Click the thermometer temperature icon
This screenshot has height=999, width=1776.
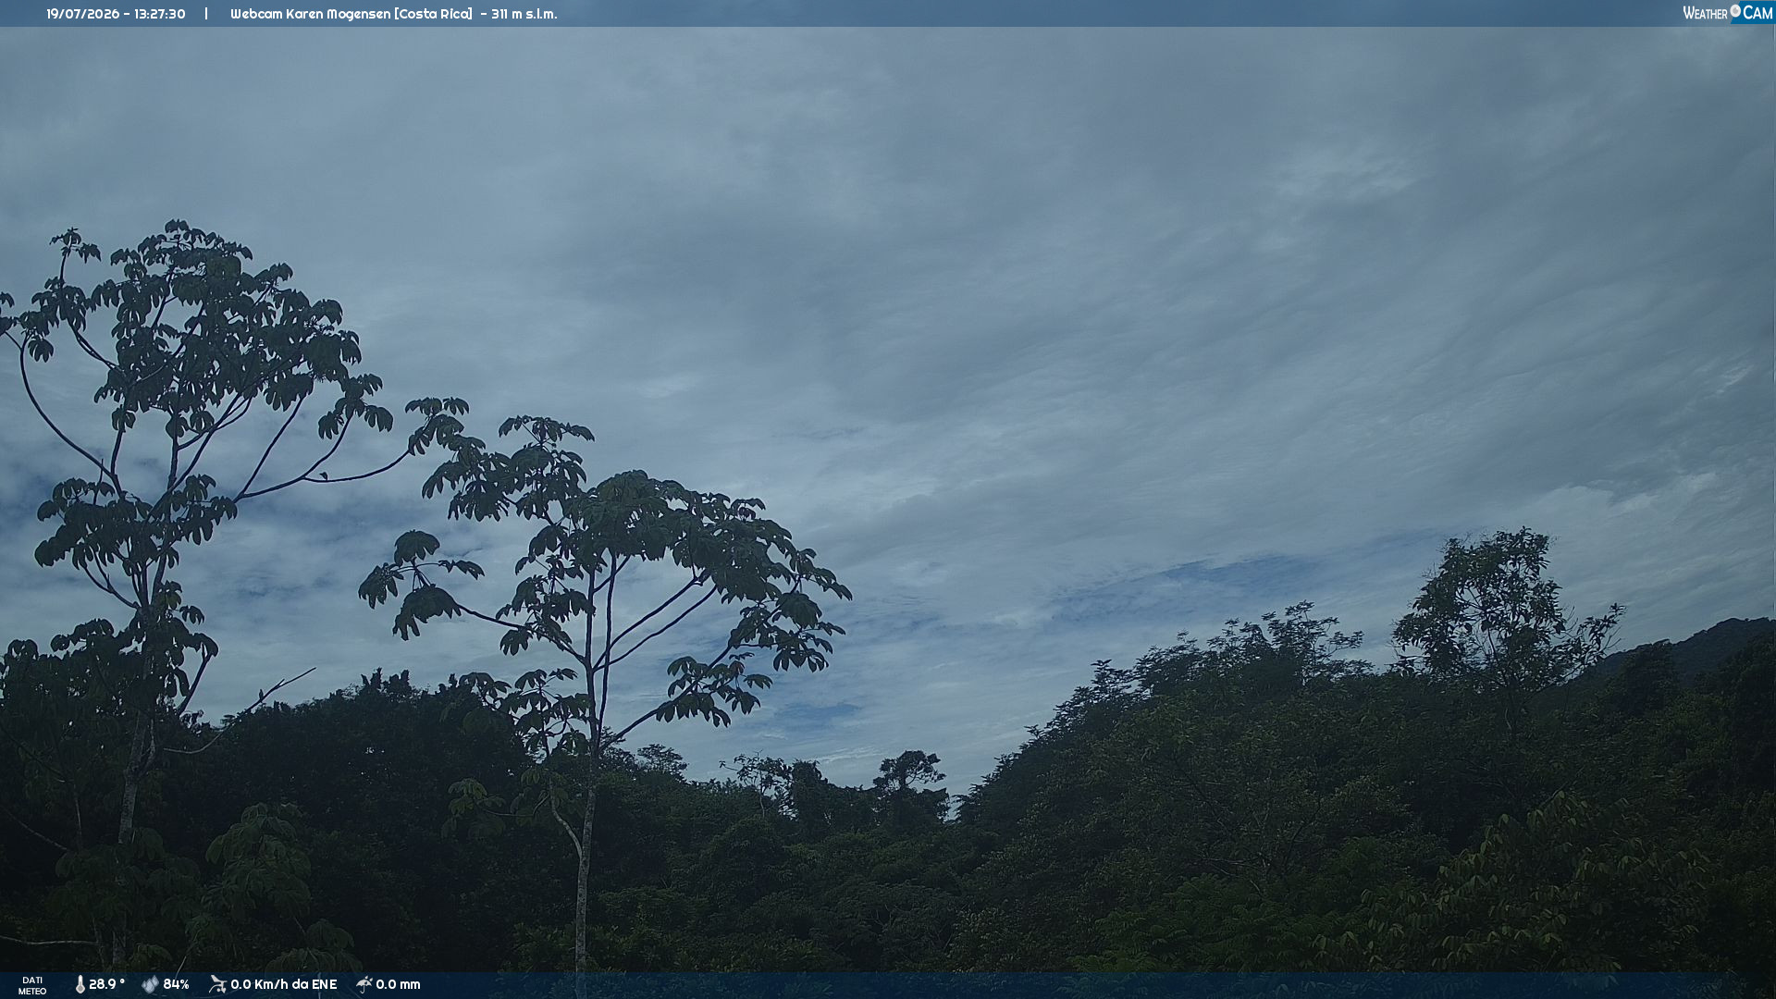[x=80, y=985]
